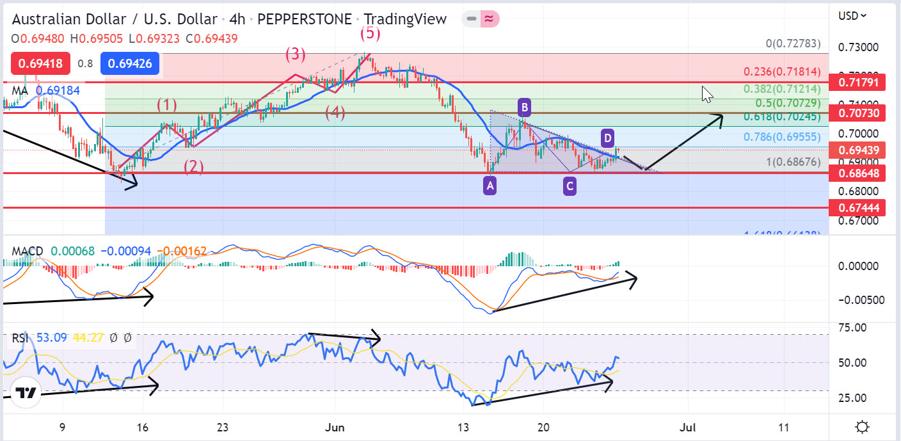Expand the MACD indicator legend

28,251
